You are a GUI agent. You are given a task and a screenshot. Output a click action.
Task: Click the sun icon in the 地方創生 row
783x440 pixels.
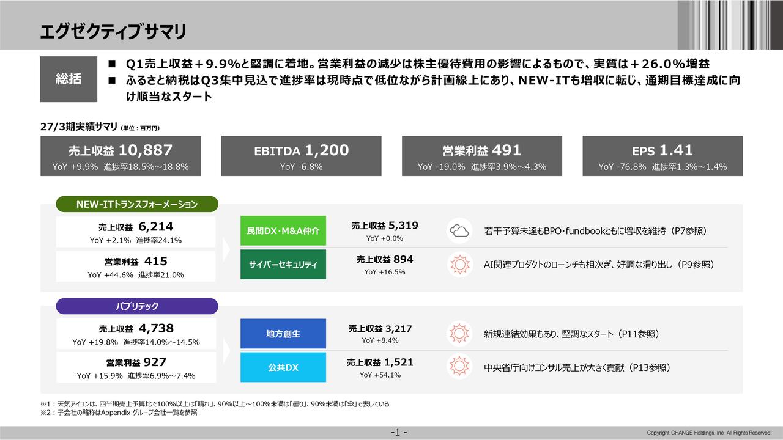(459, 334)
